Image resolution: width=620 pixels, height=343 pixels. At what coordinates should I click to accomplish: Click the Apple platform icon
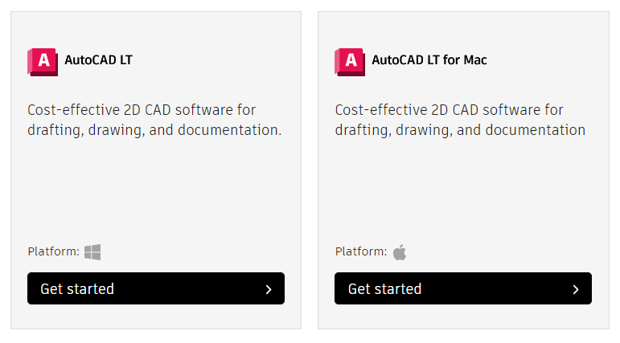[x=400, y=252]
